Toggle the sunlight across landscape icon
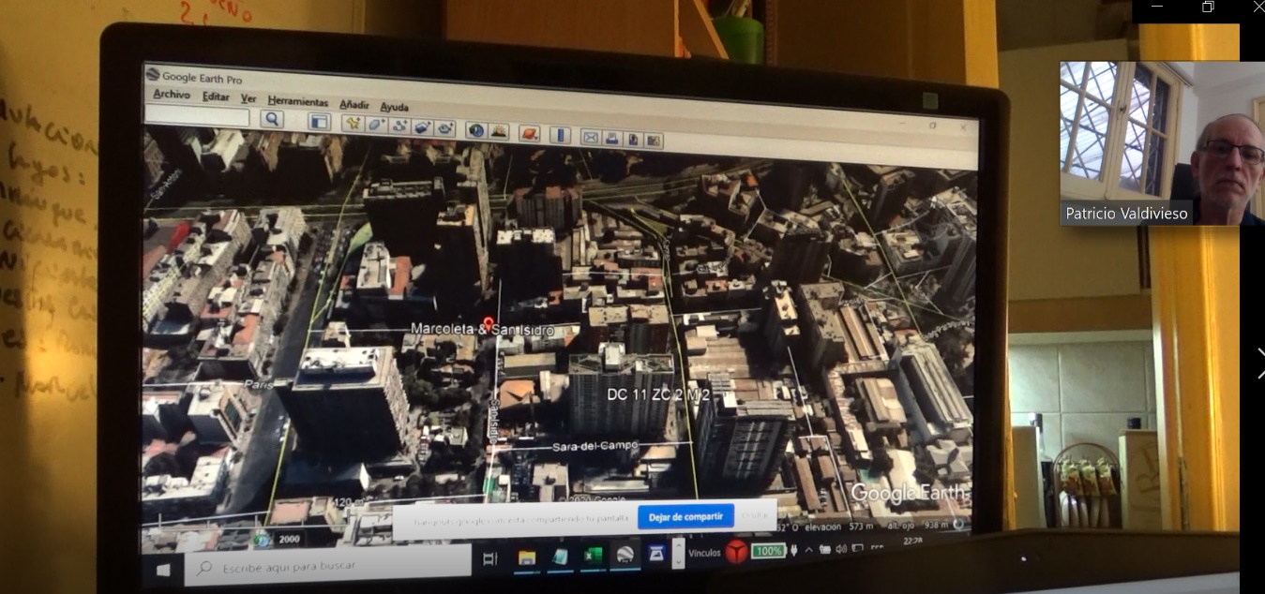Image resolution: width=1265 pixels, height=594 pixels. pos(499,131)
